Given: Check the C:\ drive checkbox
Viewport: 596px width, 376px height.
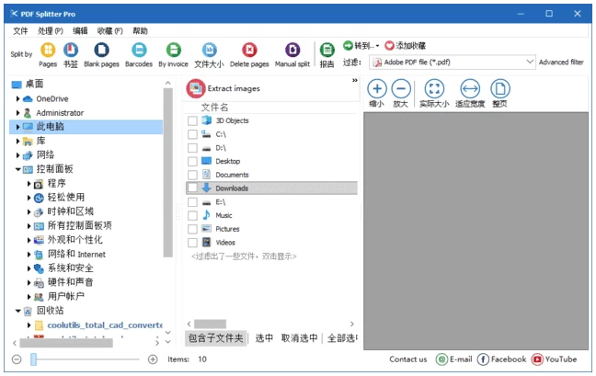Looking at the screenshot, I should [193, 134].
